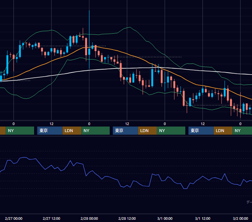Select the long red candle just before 2/28 12:00
This screenshot has height=222, width=252.
(x=121, y=70)
